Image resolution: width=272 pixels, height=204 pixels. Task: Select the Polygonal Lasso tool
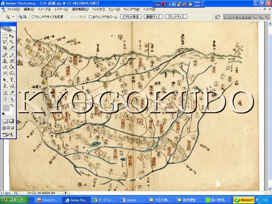[5, 42]
